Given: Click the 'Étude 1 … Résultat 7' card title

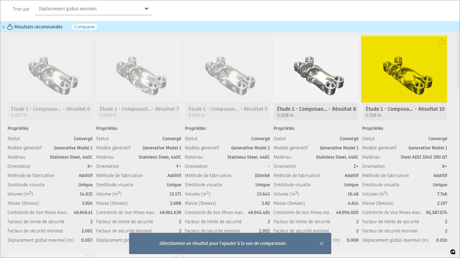Looking at the screenshot, I should pyautogui.click(x=139, y=109).
